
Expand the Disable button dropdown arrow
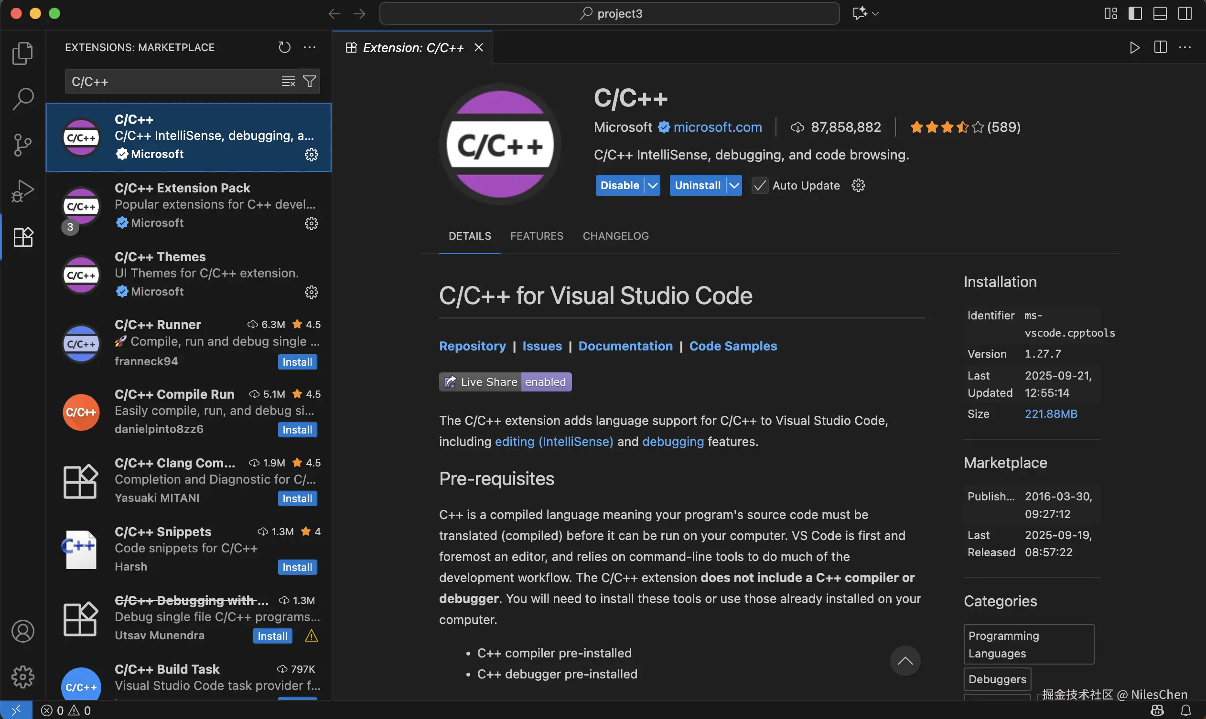[x=653, y=186]
